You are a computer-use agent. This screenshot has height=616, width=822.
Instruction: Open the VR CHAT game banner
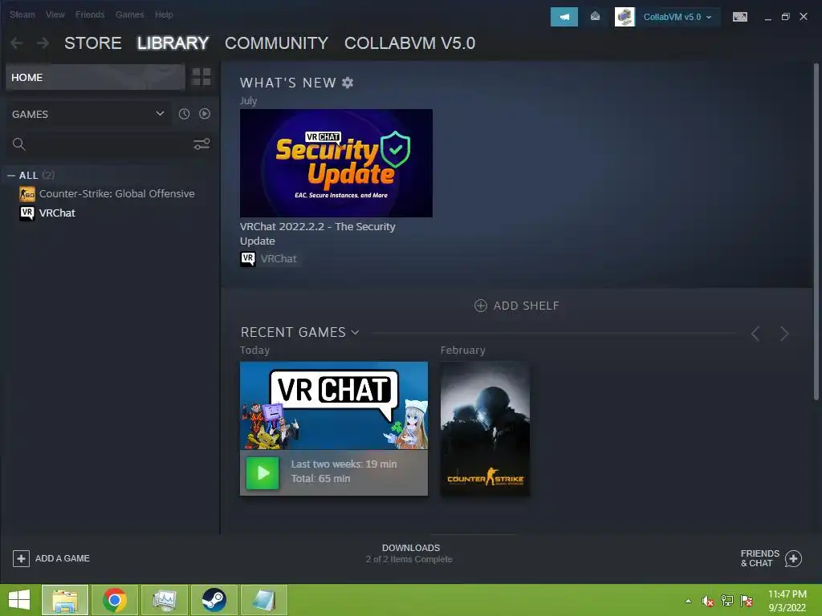(333, 405)
